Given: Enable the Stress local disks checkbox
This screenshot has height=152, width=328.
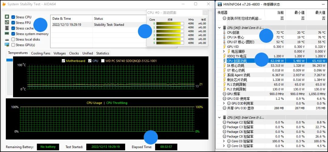Looking at the screenshot, I should point(13,40).
